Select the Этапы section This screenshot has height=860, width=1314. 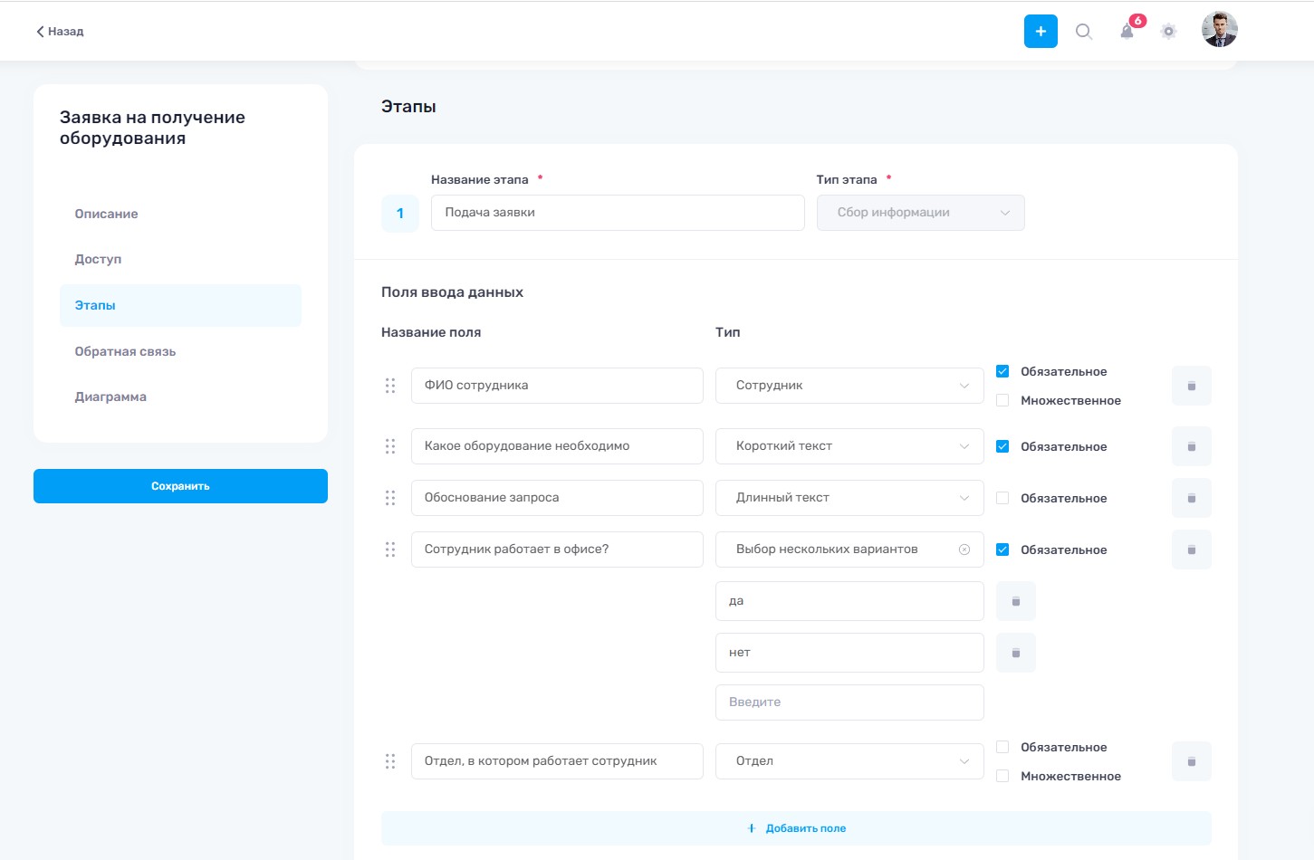(x=180, y=305)
